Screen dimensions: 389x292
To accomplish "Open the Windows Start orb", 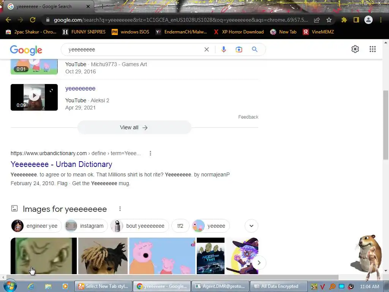I will [x=10, y=286].
